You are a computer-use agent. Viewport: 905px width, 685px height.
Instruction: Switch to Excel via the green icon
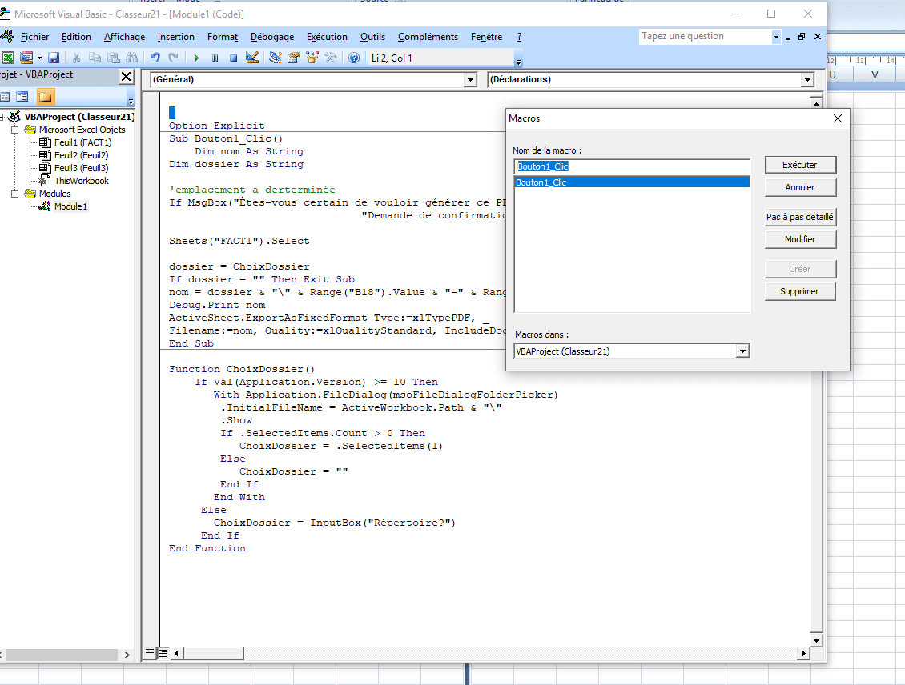click(7, 58)
